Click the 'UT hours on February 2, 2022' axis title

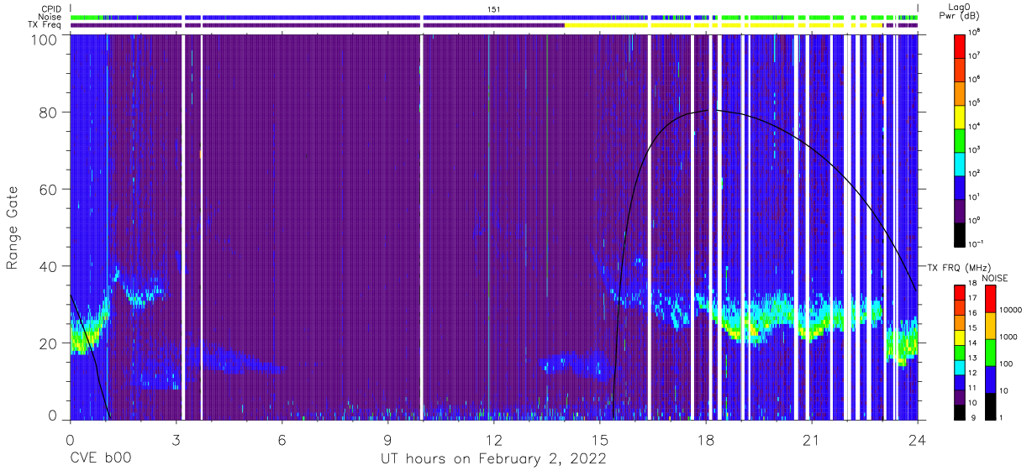(x=493, y=458)
